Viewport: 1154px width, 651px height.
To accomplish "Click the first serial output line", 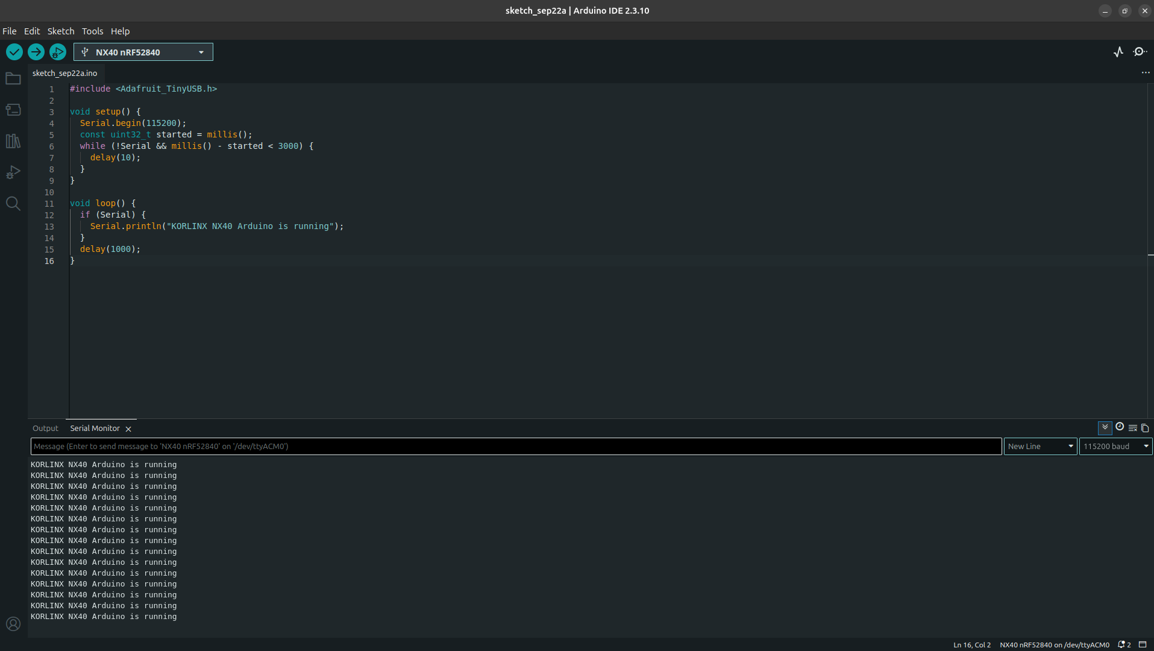I will tap(104, 465).
